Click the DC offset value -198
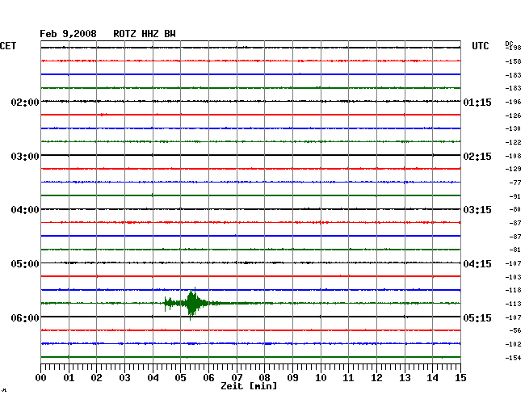The width and height of the screenshot is (525, 399). click(x=513, y=48)
